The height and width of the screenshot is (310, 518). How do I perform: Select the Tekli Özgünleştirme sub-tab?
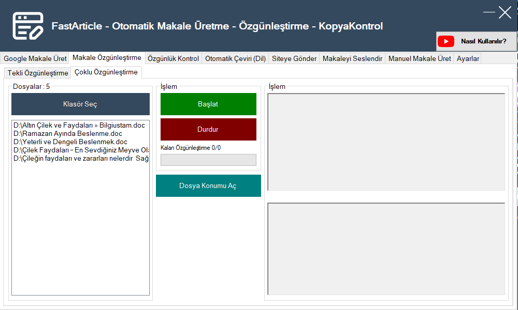(38, 73)
